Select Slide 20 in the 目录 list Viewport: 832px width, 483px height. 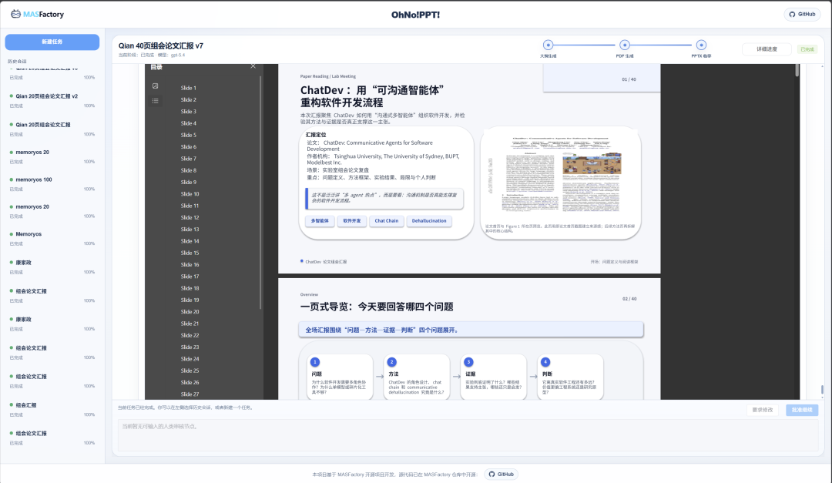click(x=190, y=311)
